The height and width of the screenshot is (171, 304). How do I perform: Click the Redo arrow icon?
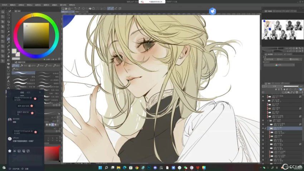(x=79, y=9)
